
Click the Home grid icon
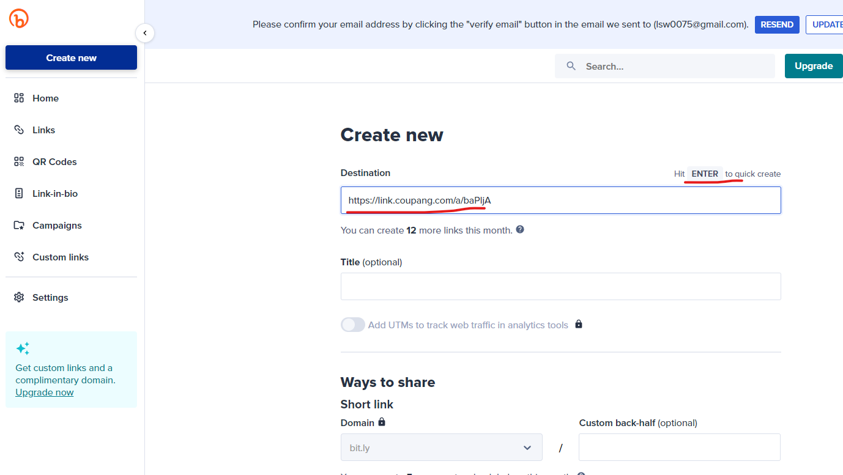pos(19,98)
